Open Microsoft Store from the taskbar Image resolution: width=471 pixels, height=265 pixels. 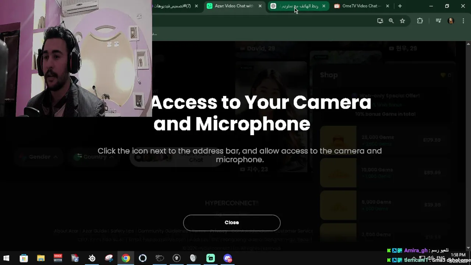click(24, 258)
